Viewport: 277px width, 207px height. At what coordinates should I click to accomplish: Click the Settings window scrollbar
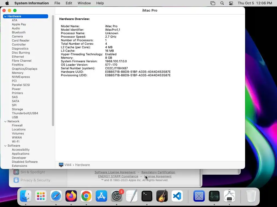(x=200, y=178)
